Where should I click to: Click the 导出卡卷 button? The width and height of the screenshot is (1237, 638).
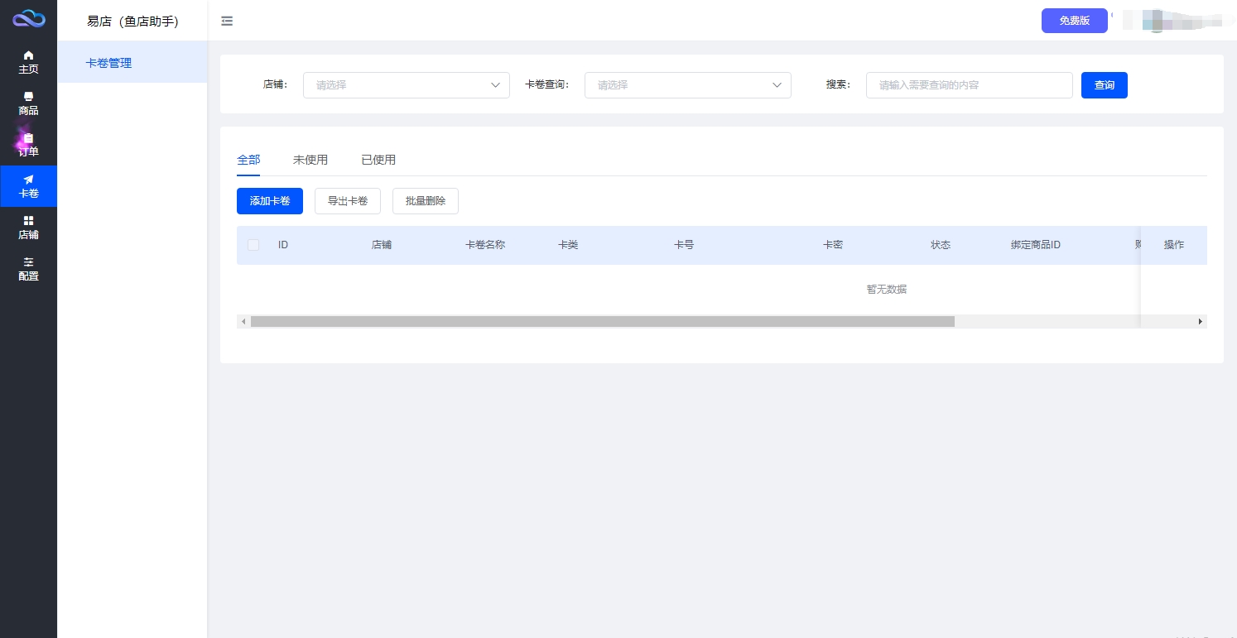[x=348, y=201]
